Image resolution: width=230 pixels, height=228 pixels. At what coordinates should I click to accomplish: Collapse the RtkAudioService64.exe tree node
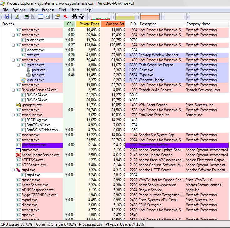(x=13, y=90)
